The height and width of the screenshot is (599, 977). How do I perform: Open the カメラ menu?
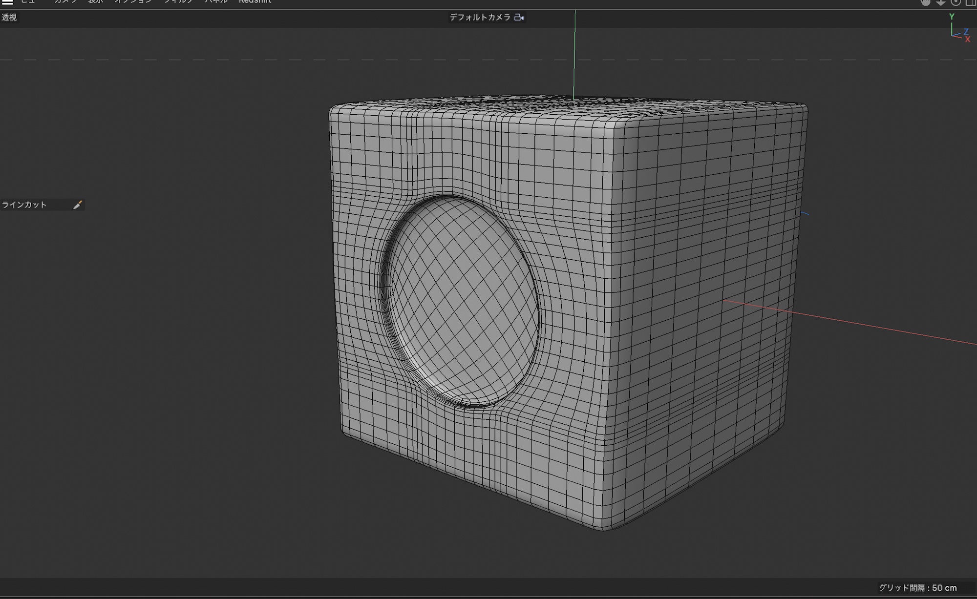click(65, 2)
